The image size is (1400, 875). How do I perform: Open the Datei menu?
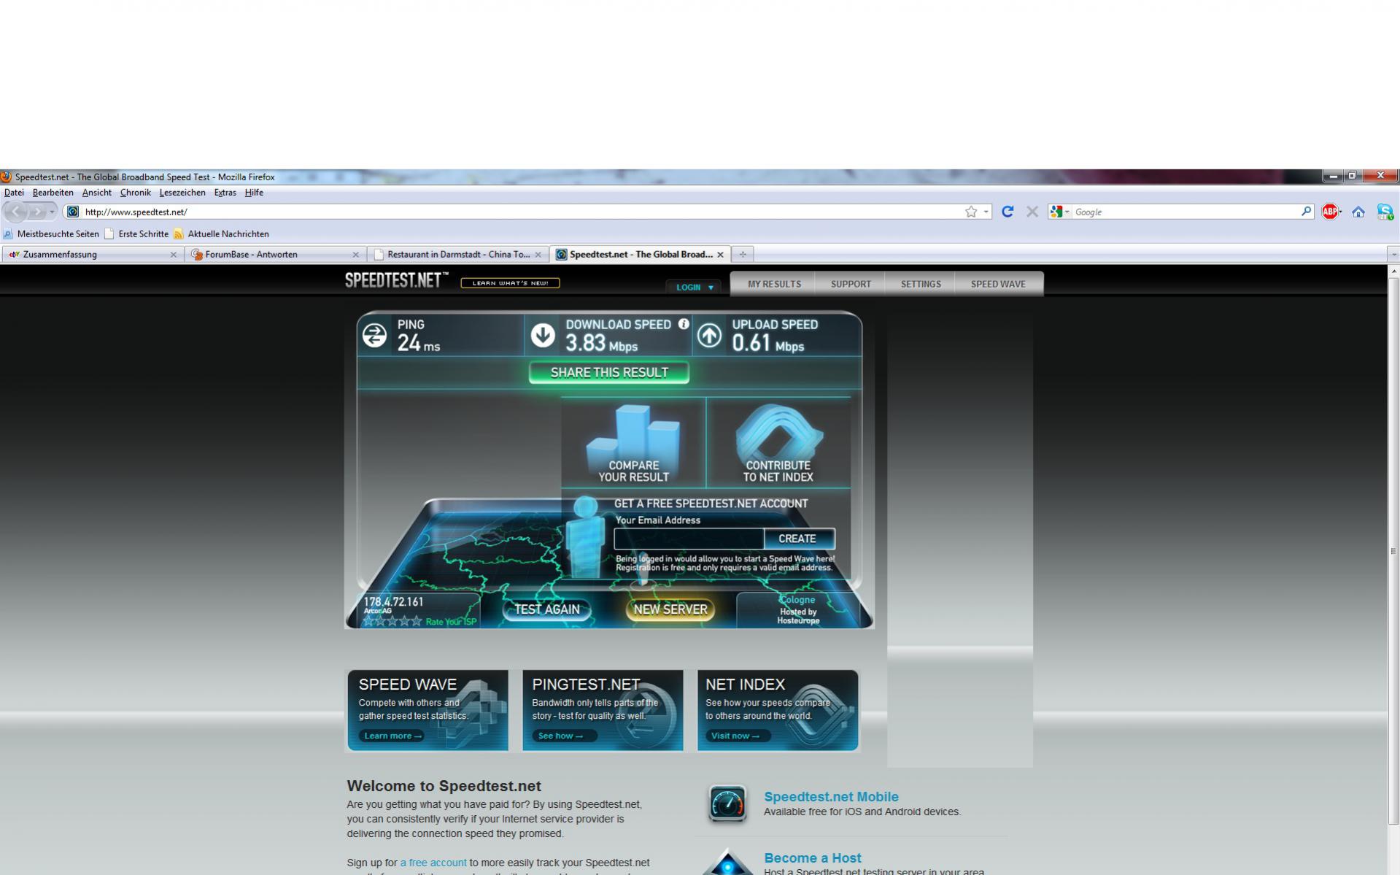pos(14,193)
